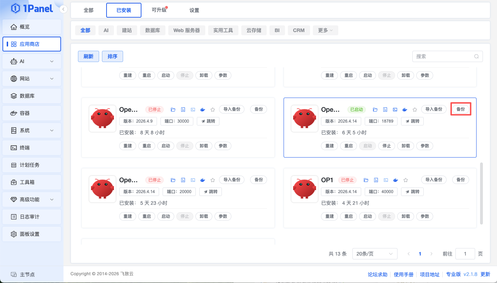Click the 刷新 button

coord(89,56)
